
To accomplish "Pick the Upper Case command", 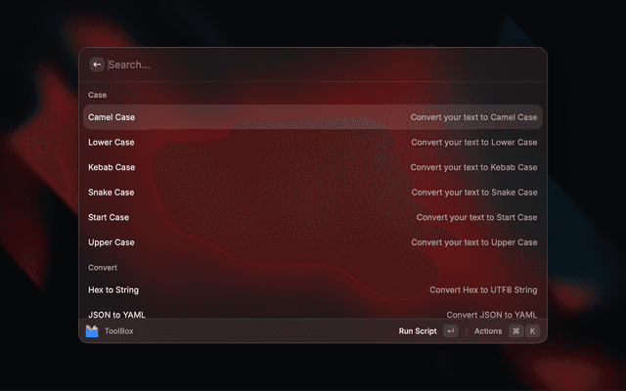I will tap(313, 242).
